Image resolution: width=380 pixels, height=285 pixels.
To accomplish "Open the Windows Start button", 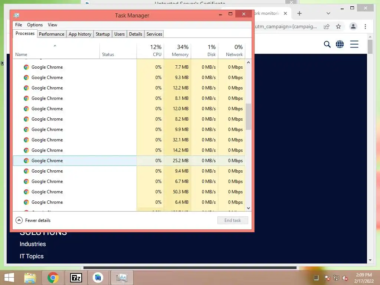I will tap(9, 278).
